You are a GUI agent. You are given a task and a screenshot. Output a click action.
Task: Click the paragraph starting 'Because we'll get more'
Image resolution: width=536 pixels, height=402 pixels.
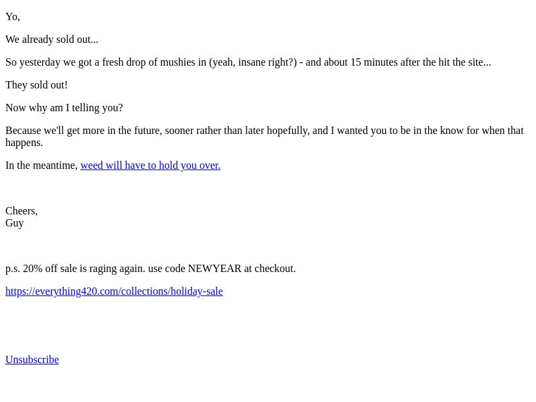coord(265,137)
